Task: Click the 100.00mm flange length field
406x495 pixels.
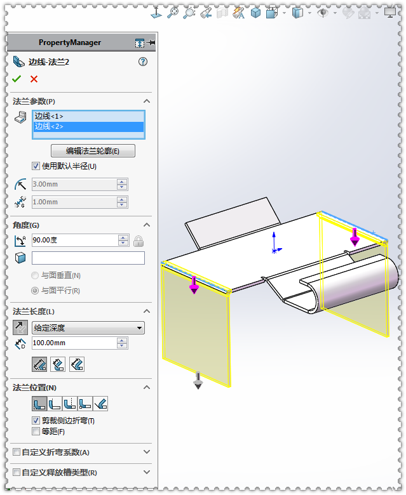Action: pyautogui.click(x=74, y=343)
